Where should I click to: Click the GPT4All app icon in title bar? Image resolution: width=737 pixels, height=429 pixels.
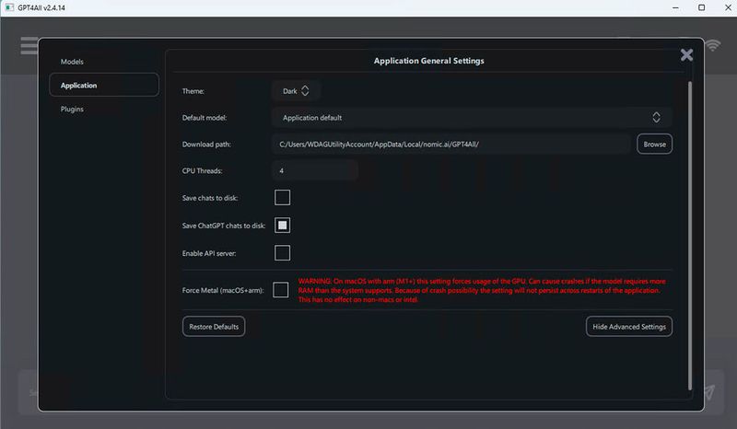point(9,7)
